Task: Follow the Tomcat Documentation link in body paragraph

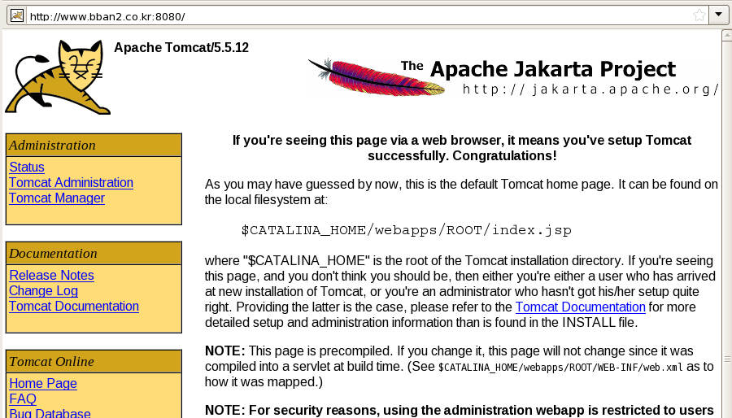Action: coord(580,307)
